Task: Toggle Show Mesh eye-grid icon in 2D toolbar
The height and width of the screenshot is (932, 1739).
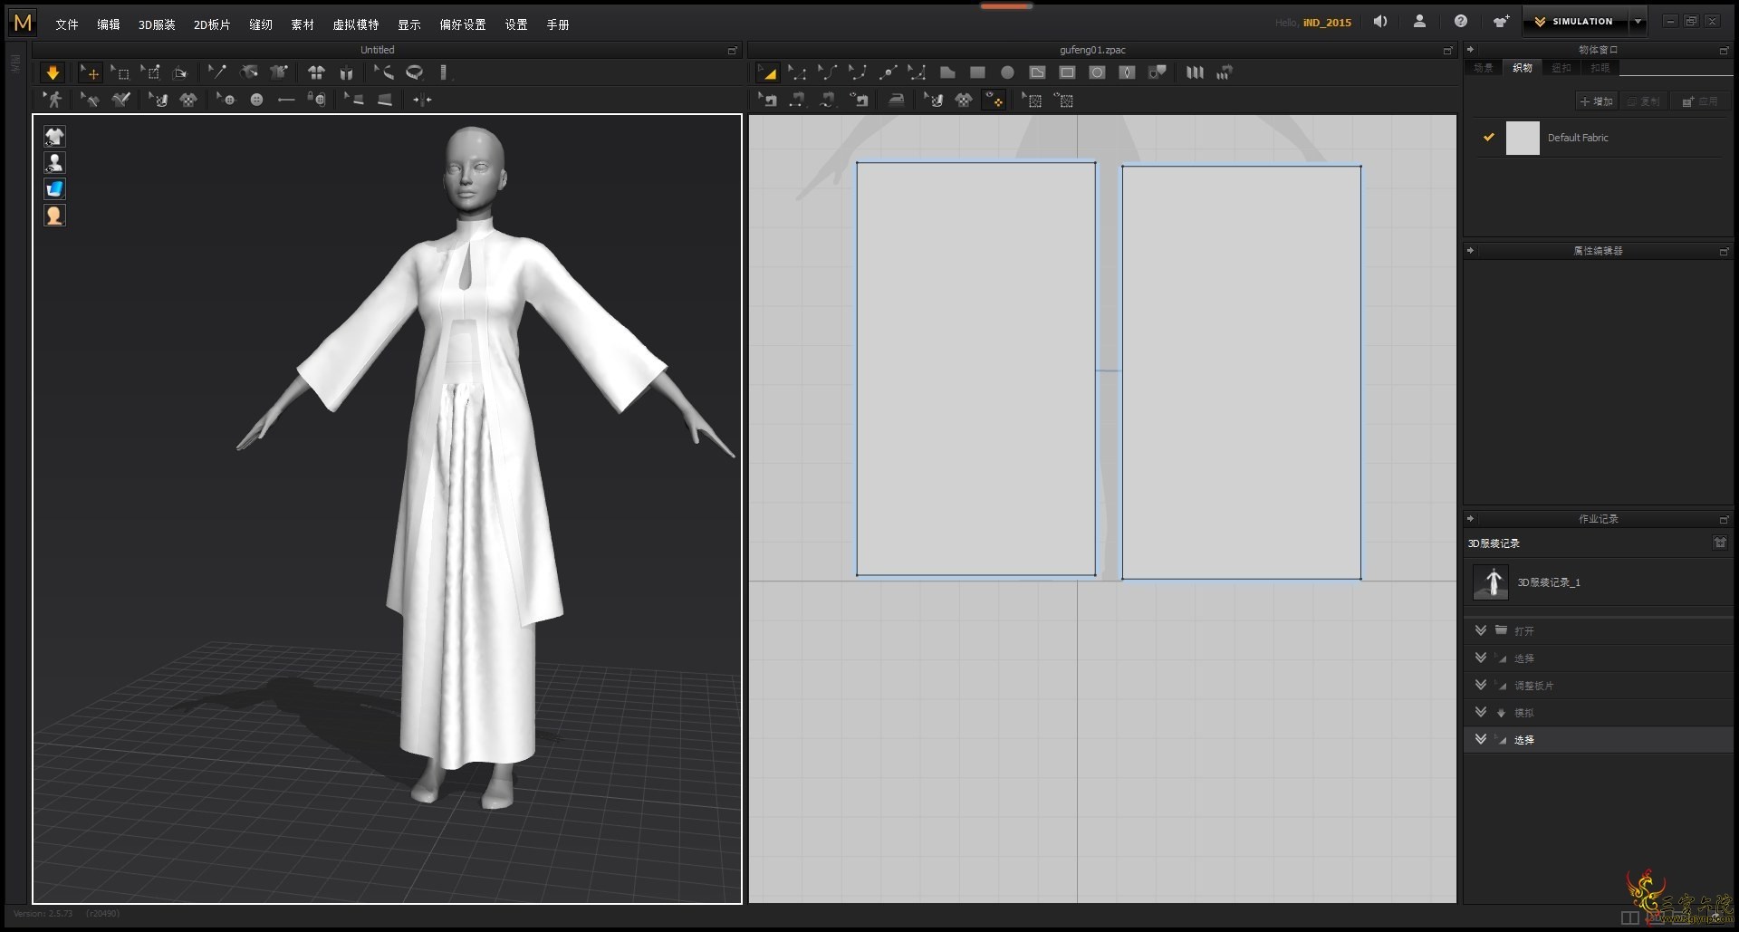Action: tap(1063, 101)
